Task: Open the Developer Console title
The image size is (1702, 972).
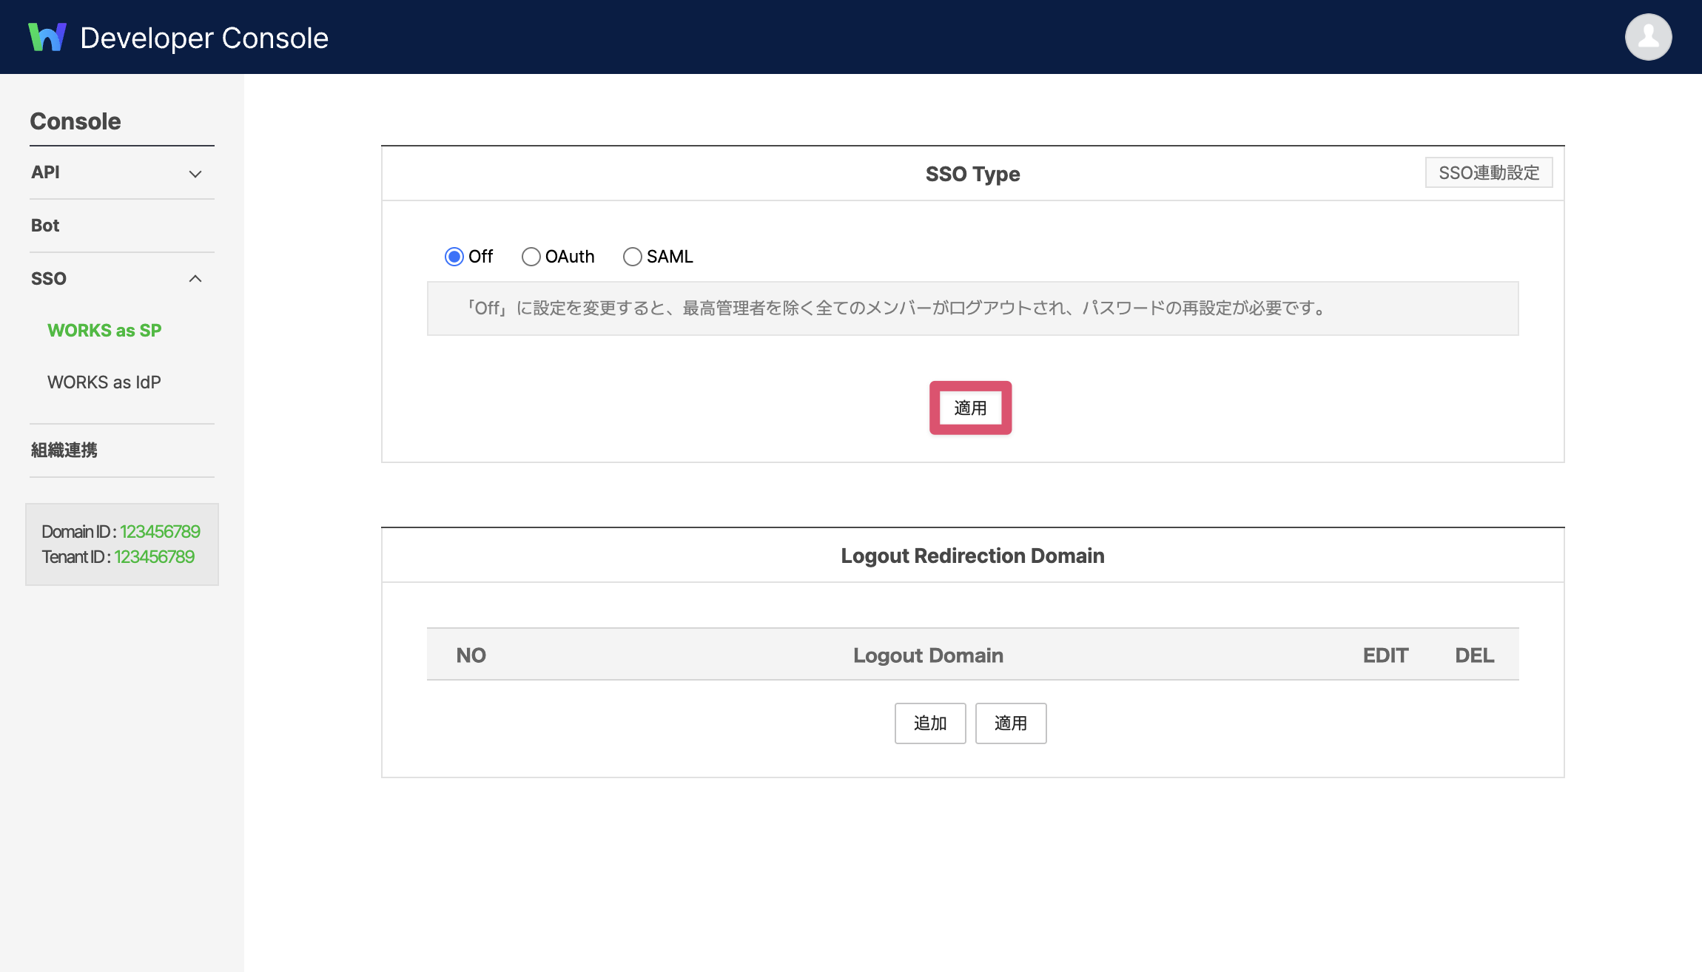Action: pos(204,38)
